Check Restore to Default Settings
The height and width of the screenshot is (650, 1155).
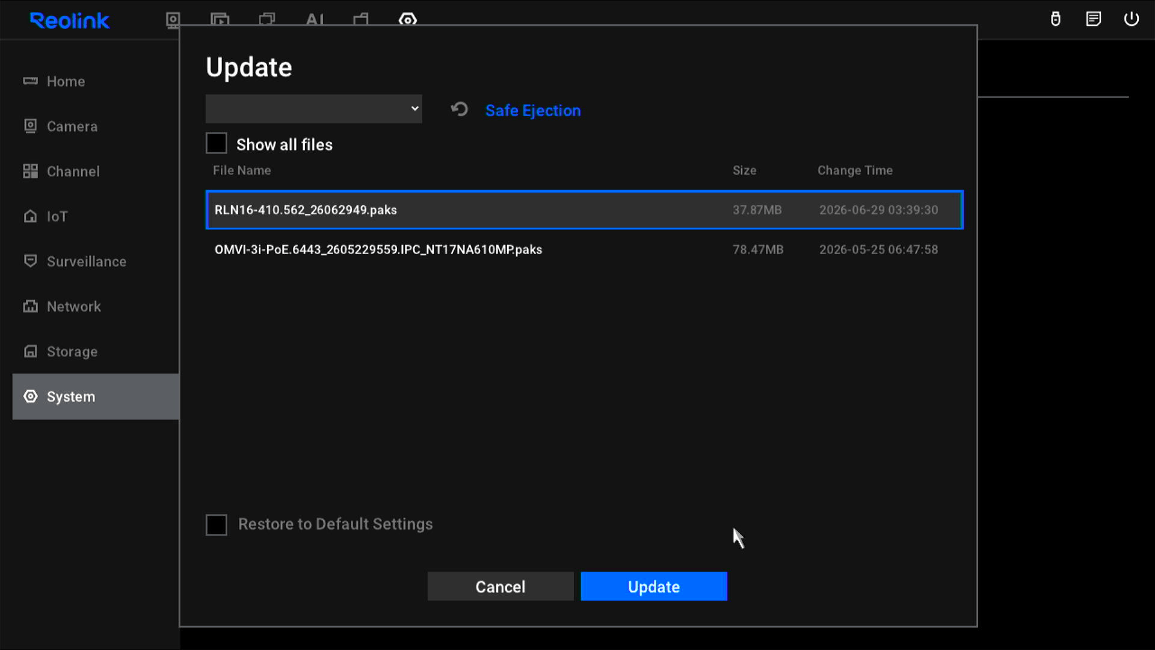pyautogui.click(x=217, y=525)
